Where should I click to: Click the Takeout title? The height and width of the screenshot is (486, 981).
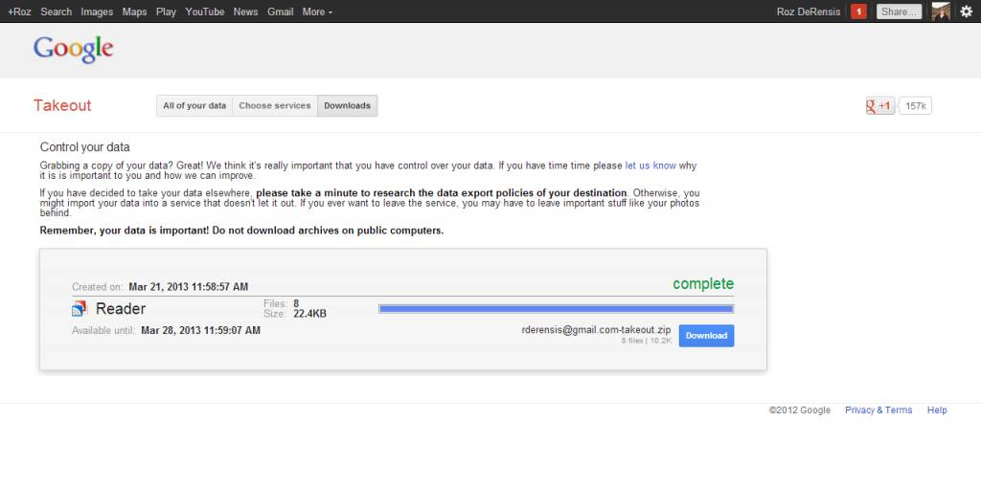coord(62,105)
